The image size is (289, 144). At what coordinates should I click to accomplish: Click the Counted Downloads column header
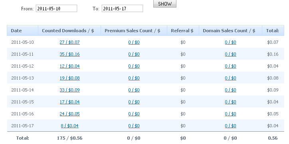[x=69, y=31]
